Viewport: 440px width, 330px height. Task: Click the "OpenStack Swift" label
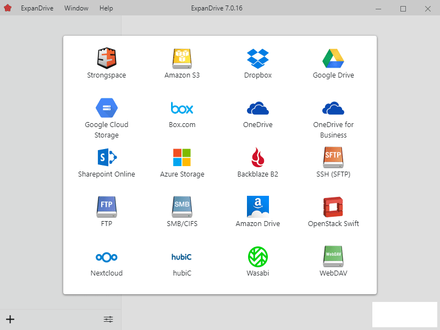(x=333, y=224)
